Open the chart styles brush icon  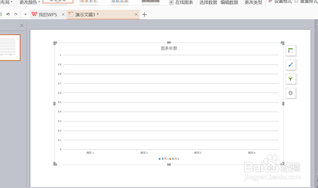click(x=290, y=65)
